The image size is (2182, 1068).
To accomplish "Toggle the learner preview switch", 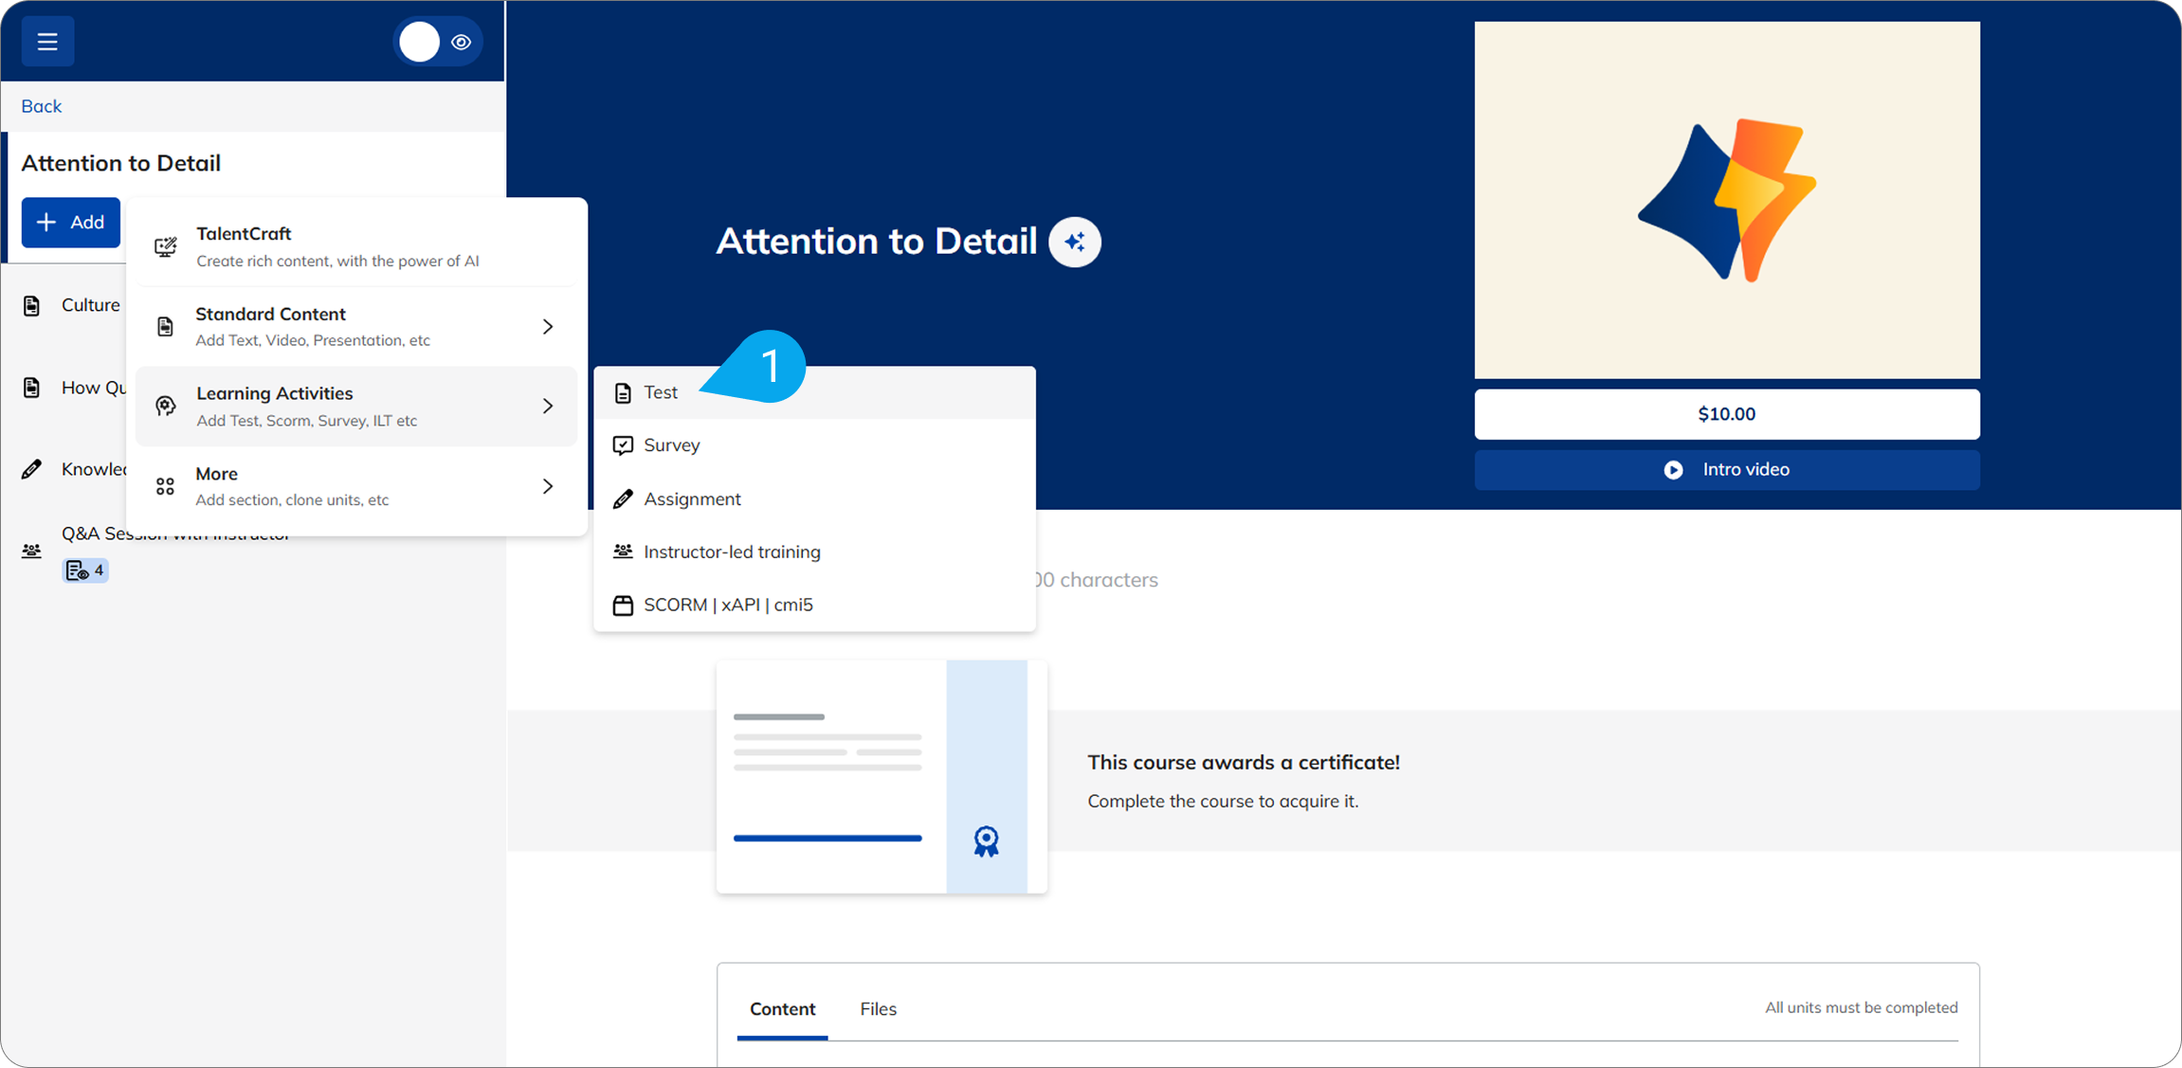I will [420, 42].
